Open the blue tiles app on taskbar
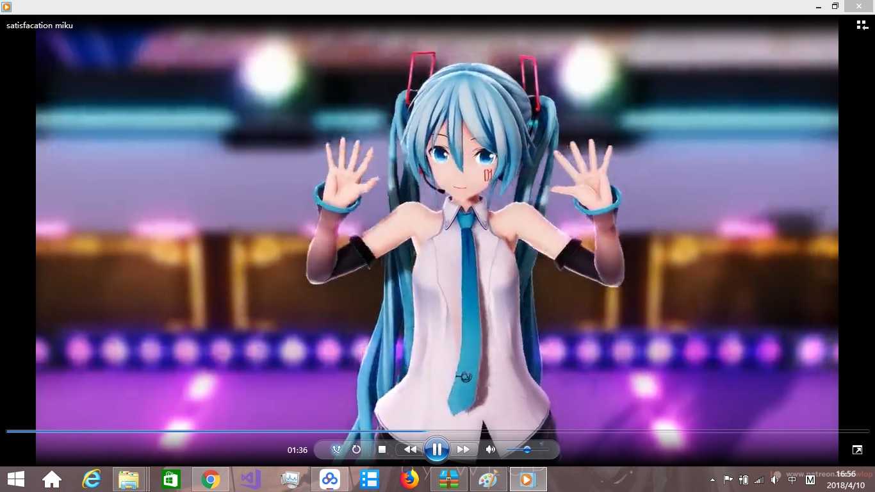The image size is (875, 492). point(370,479)
